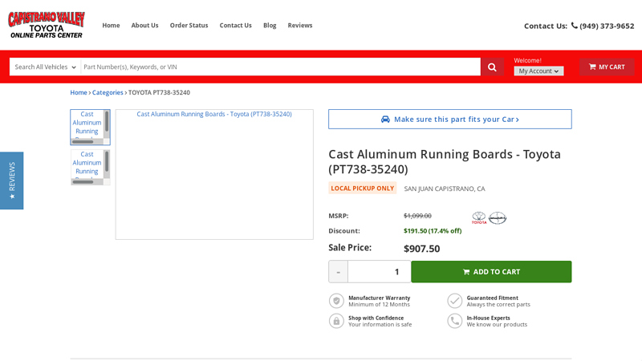Open the Blog page

(x=270, y=26)
